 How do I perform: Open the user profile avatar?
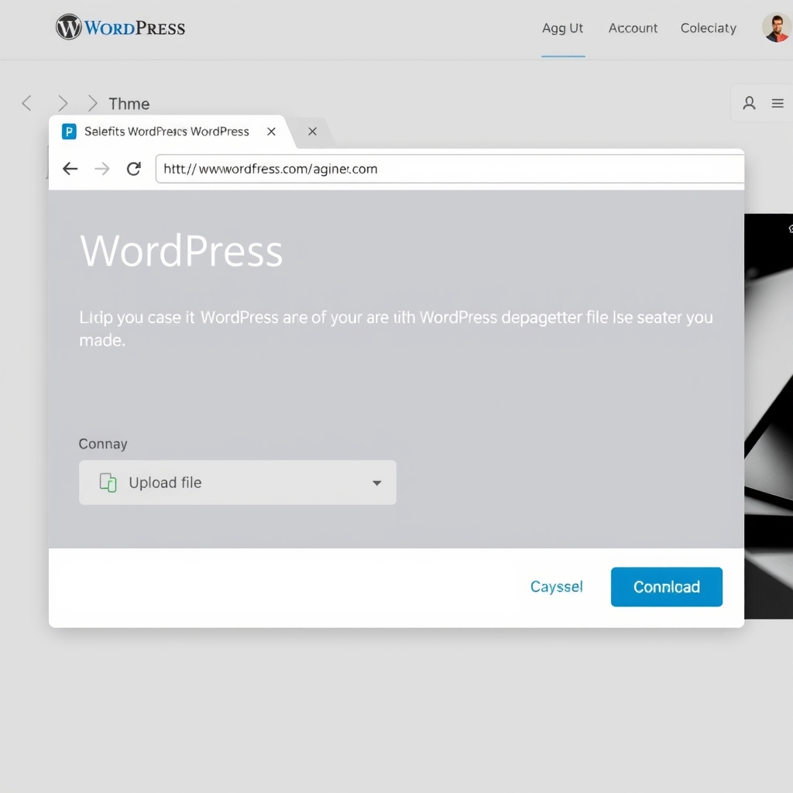pyautogui.click(x=777, y=27)
